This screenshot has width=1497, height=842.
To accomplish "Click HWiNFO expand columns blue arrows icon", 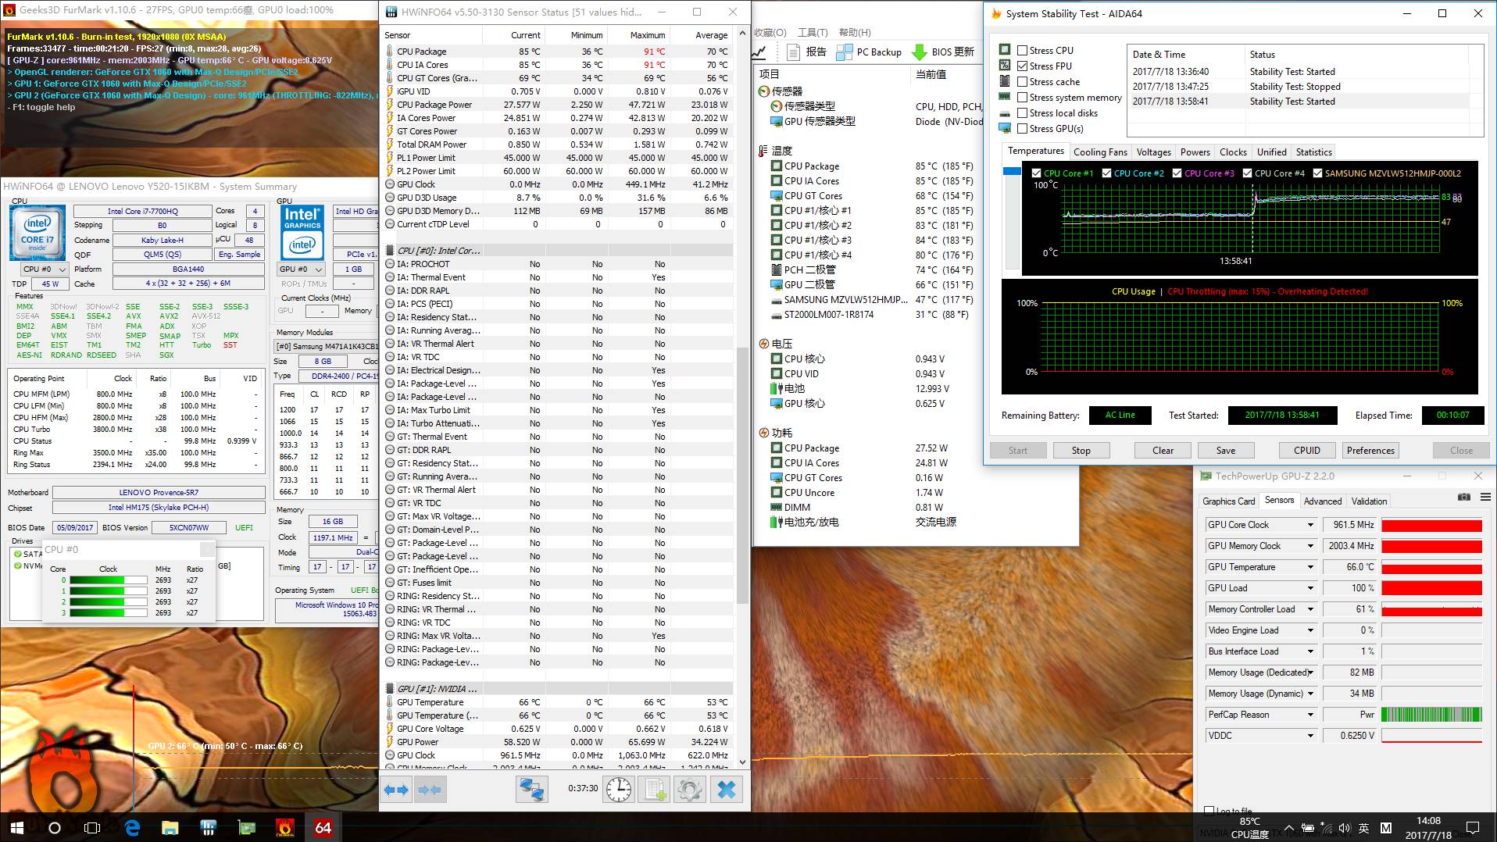I will [396, 790].
